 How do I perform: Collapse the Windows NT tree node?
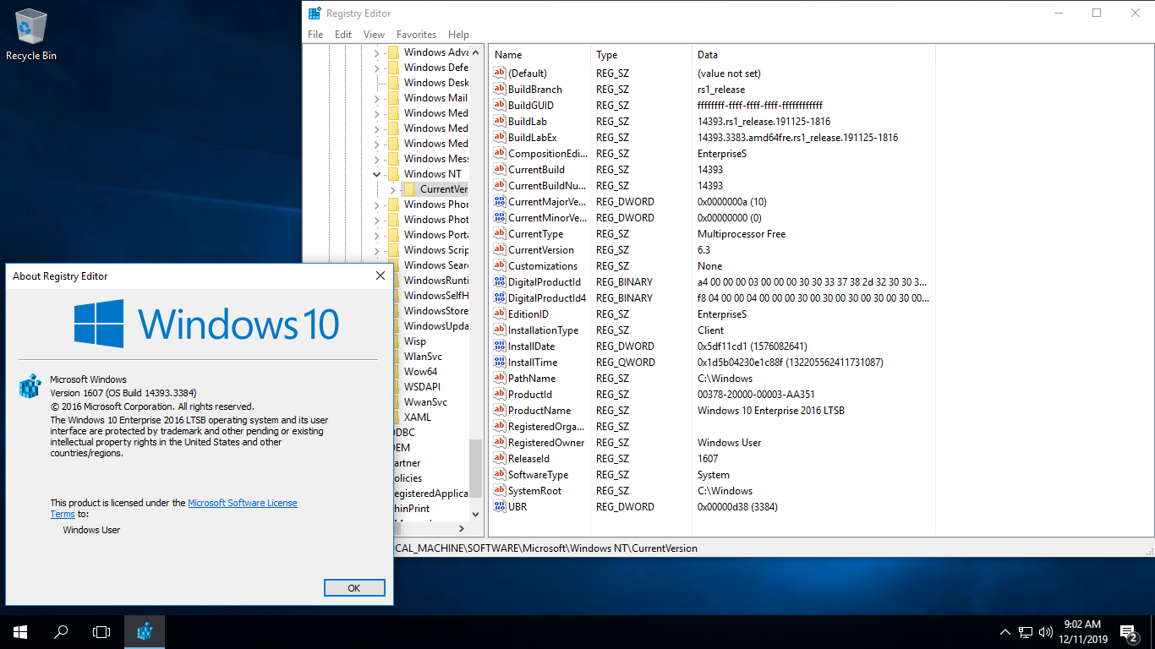tap(377, 174)
